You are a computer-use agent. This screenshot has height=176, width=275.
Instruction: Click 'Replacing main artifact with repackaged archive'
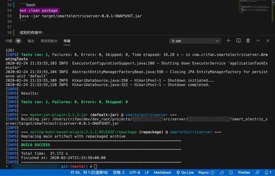click(73, 136)
